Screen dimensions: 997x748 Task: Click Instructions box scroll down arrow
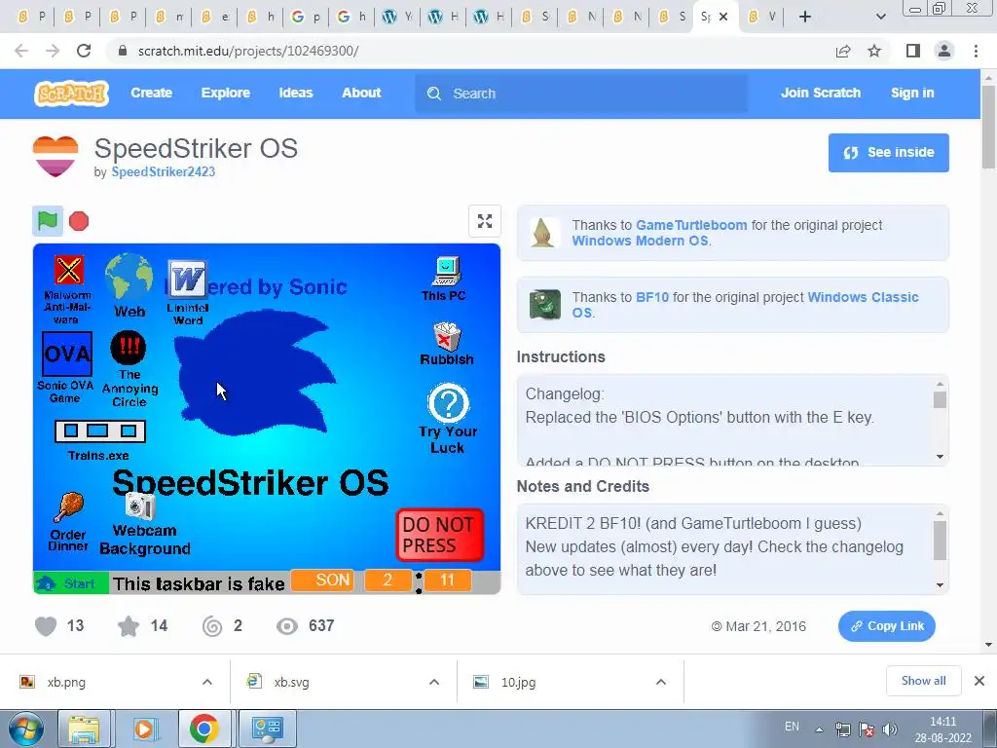(940, 457)
